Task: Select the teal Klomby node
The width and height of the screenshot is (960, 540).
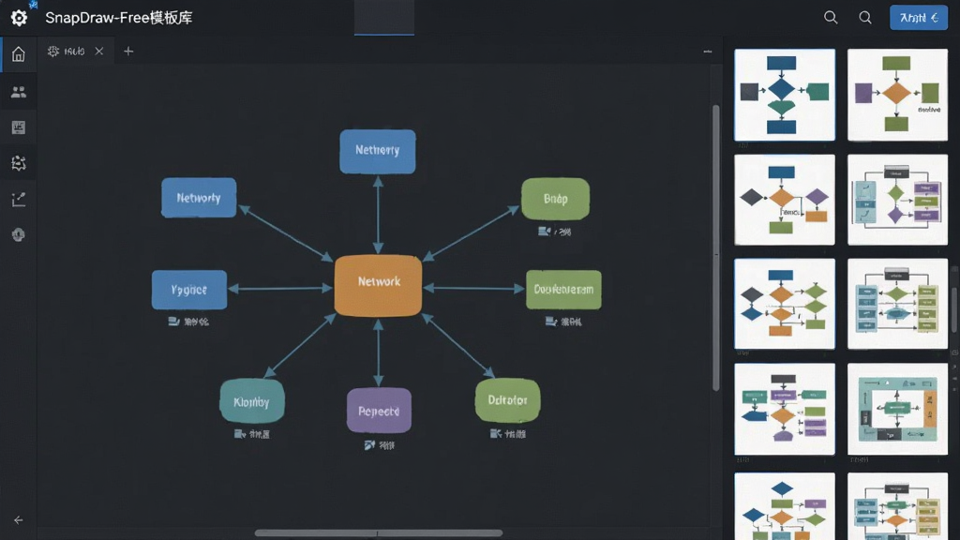Action: [251, 401]
